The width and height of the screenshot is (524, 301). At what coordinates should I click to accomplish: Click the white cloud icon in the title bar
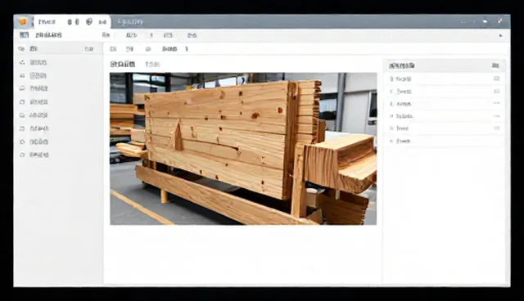pos(485,21)
